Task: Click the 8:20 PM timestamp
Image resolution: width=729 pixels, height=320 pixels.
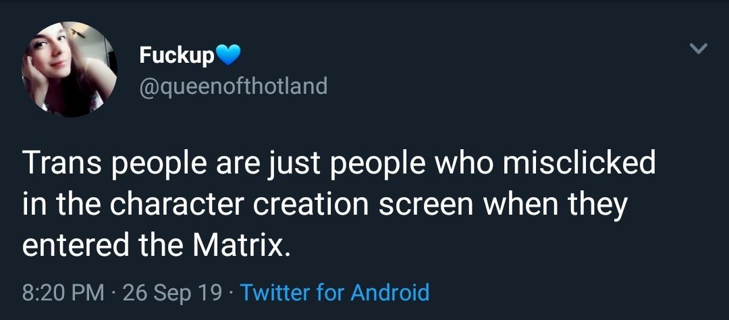Action: coord(63,292)
